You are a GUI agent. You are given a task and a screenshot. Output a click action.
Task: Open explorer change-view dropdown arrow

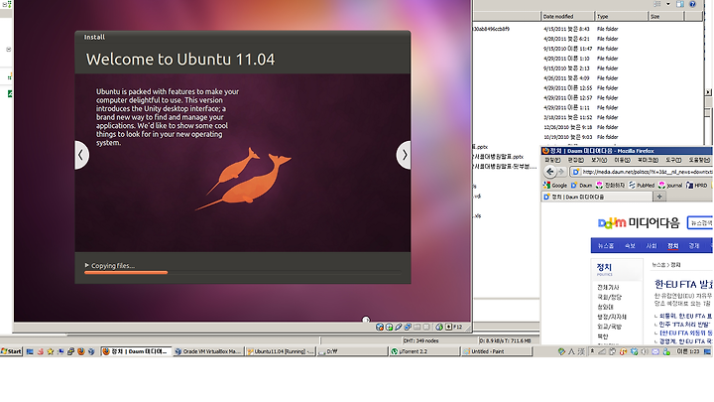[x=668, y=4]
